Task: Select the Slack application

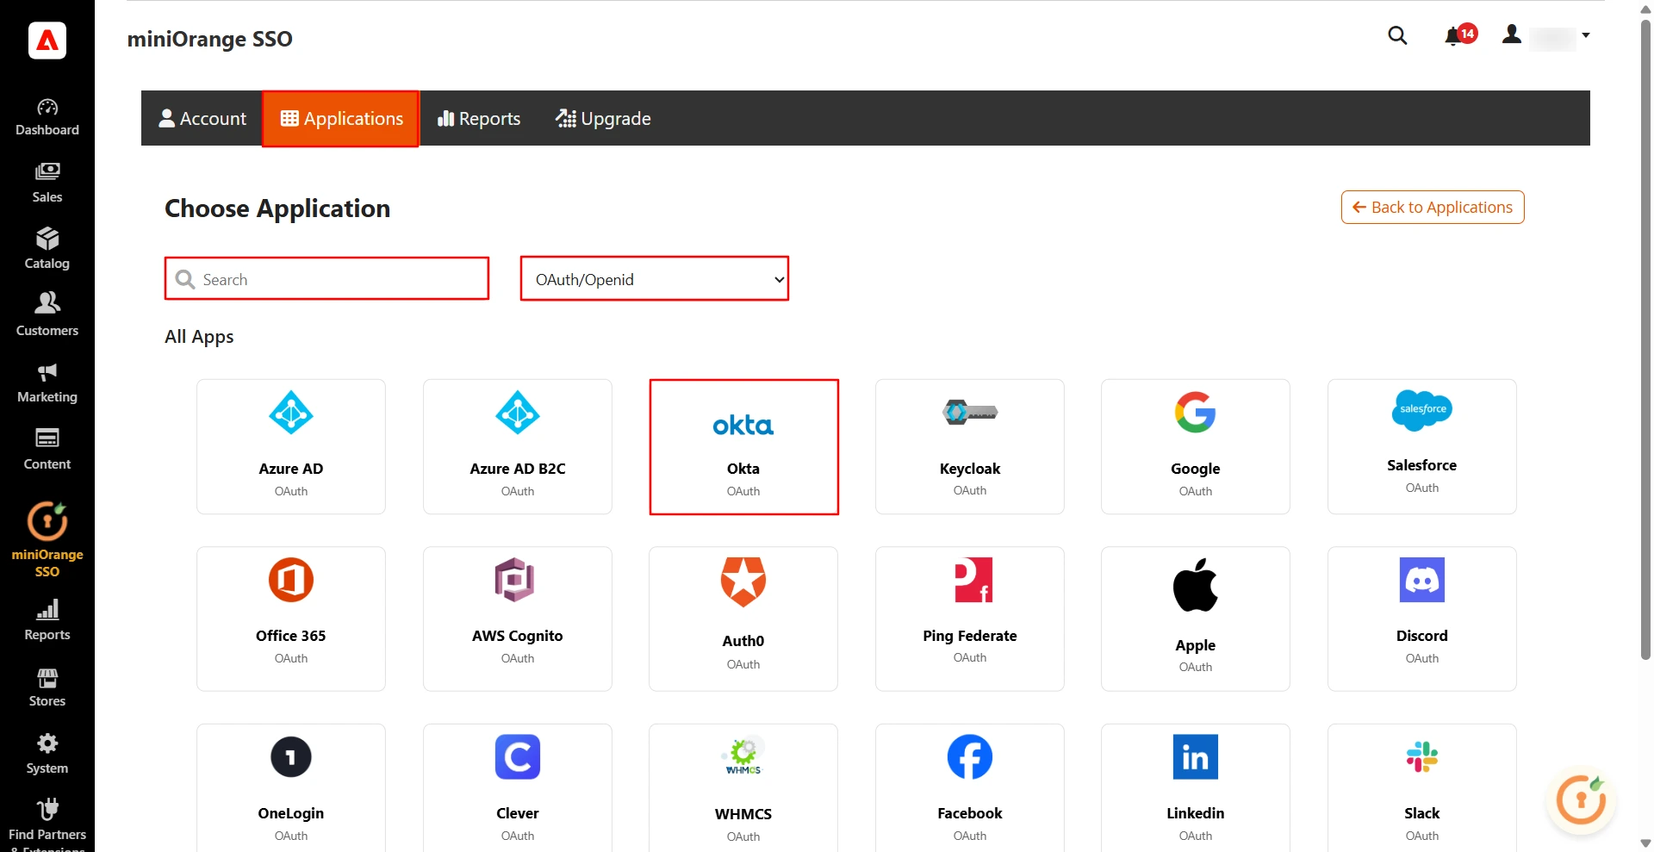Action: click(1422, 788)
